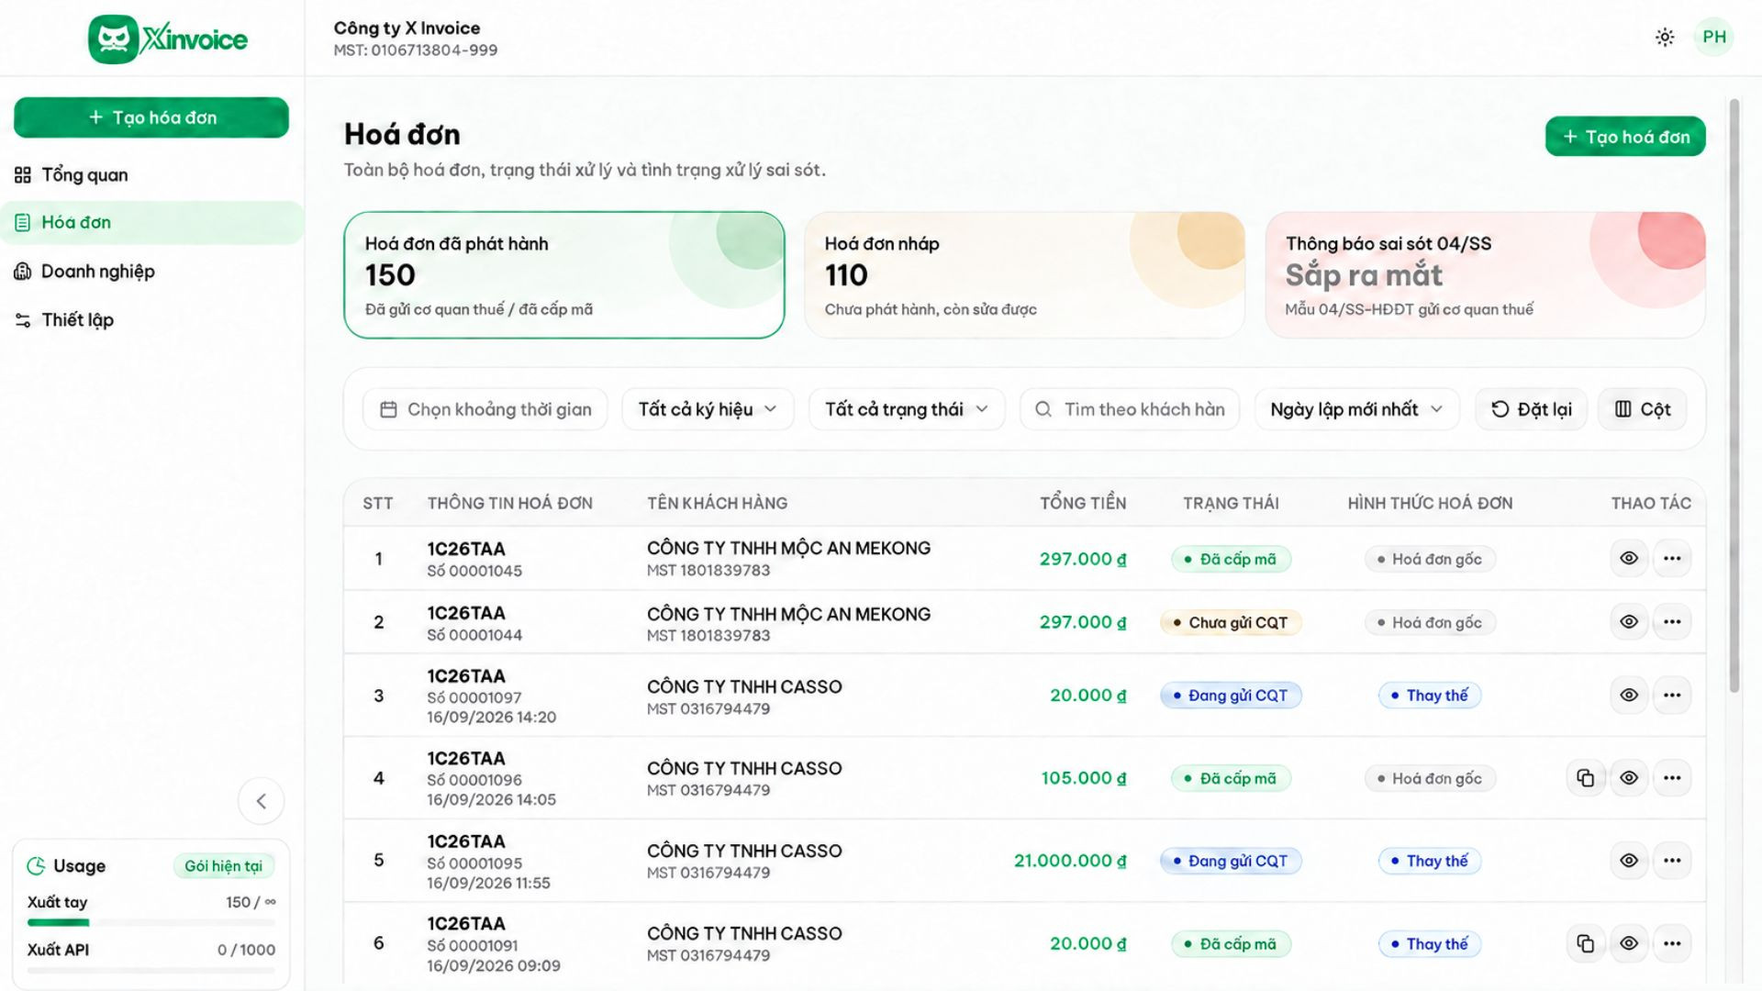Open the PH user avatar
The width and height of the screenshot is (1762, 991).
pos(1713,38)
